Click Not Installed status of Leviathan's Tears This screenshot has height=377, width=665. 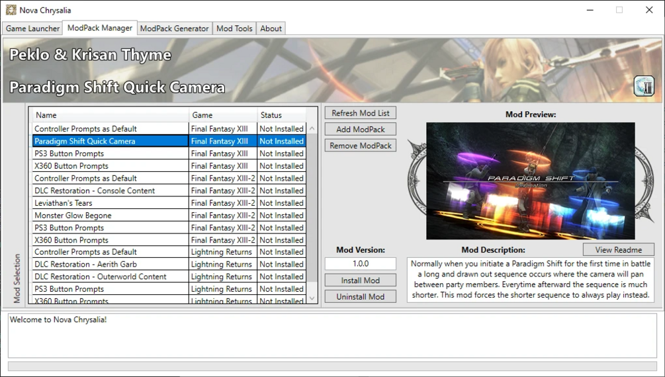tap(282, 202)
